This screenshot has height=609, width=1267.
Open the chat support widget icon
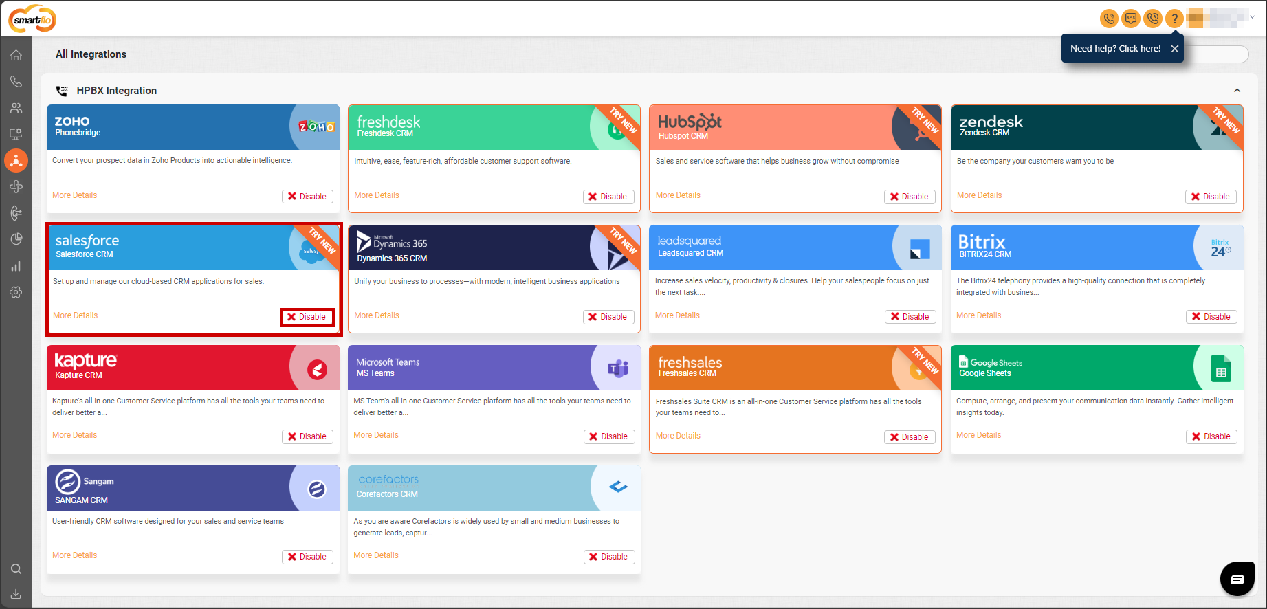pos(1237,579)
